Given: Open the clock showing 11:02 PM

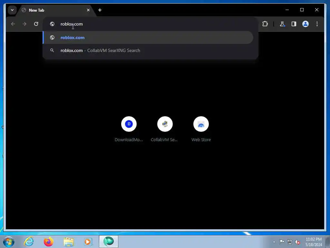Looking at the screenshot, I should point(314,242).
